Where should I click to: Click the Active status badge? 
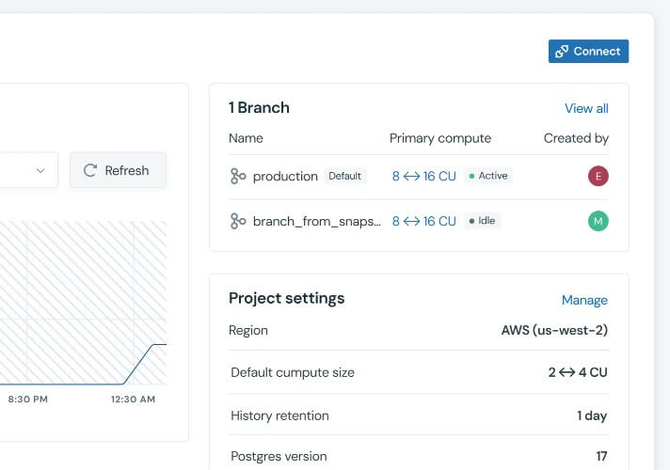[488, 176]
